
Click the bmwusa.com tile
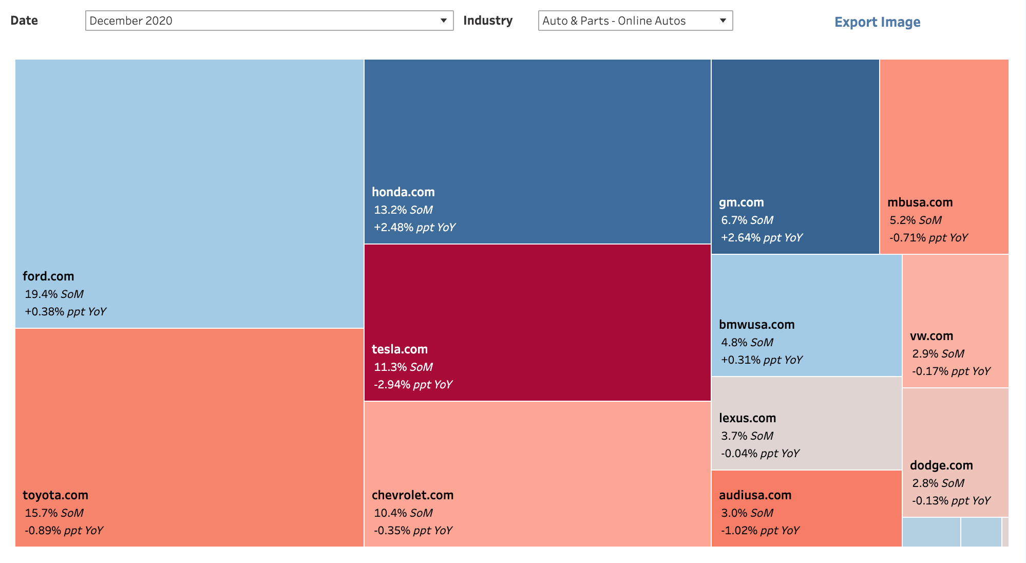807,315
